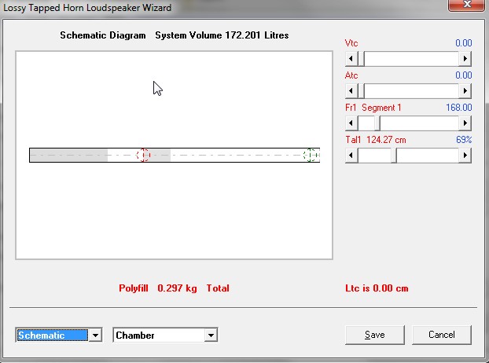Click the Vtc slider right arrow
The image size is (489, 363).
tap(465, 59)
